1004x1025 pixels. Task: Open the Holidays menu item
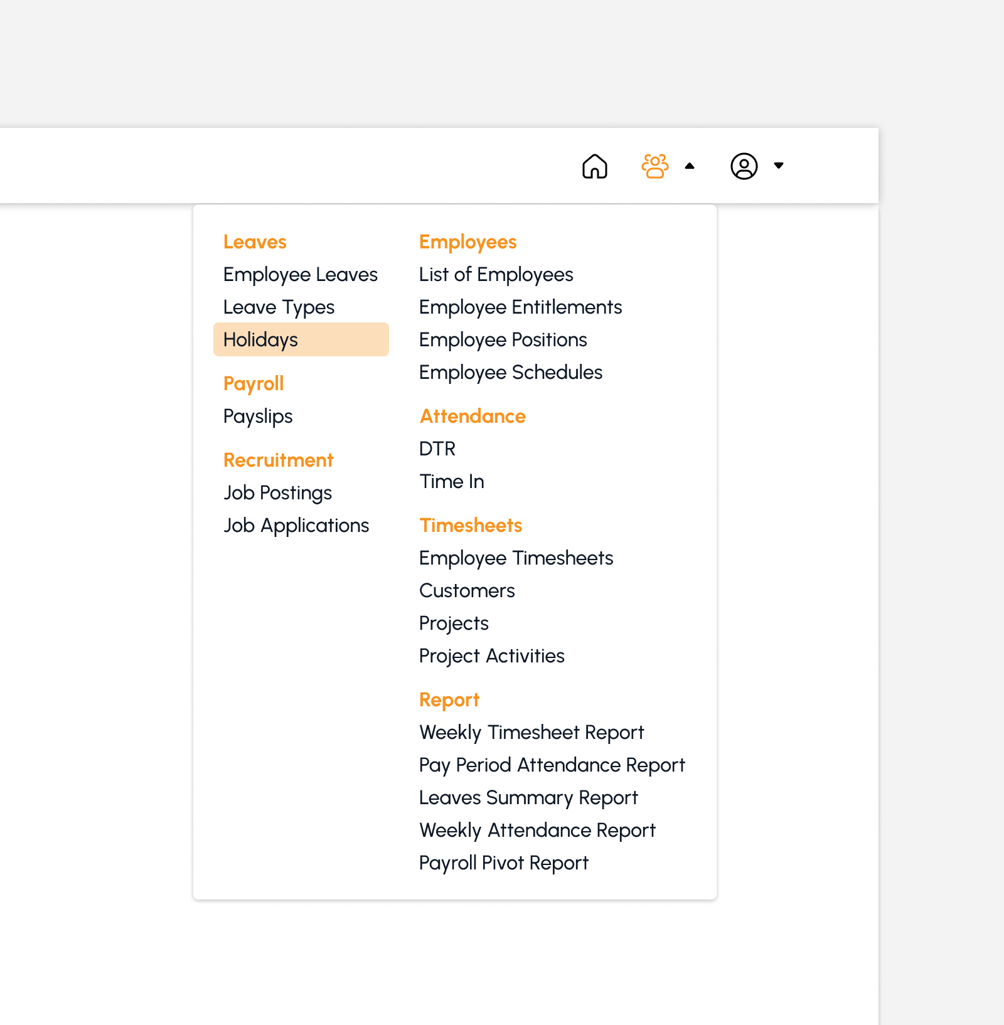301,339
